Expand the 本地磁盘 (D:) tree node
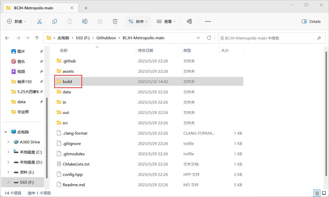Screen dimensions: 329x197 tap(8, 162)
